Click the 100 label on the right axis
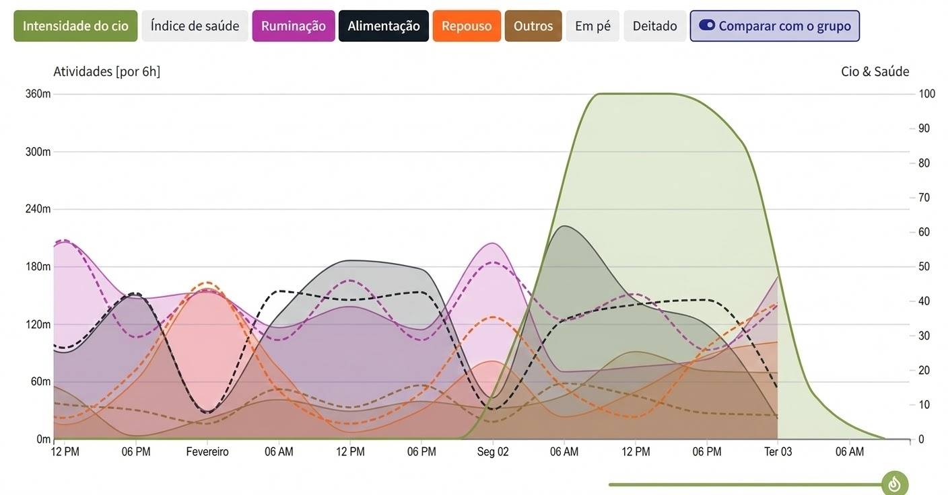 pyautogui.click(x=927, y=93)
